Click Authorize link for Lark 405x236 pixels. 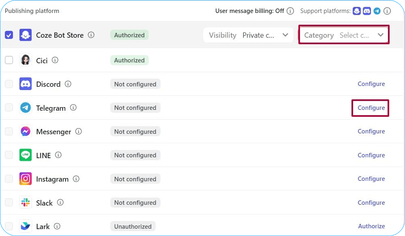[x=371, y=226]
